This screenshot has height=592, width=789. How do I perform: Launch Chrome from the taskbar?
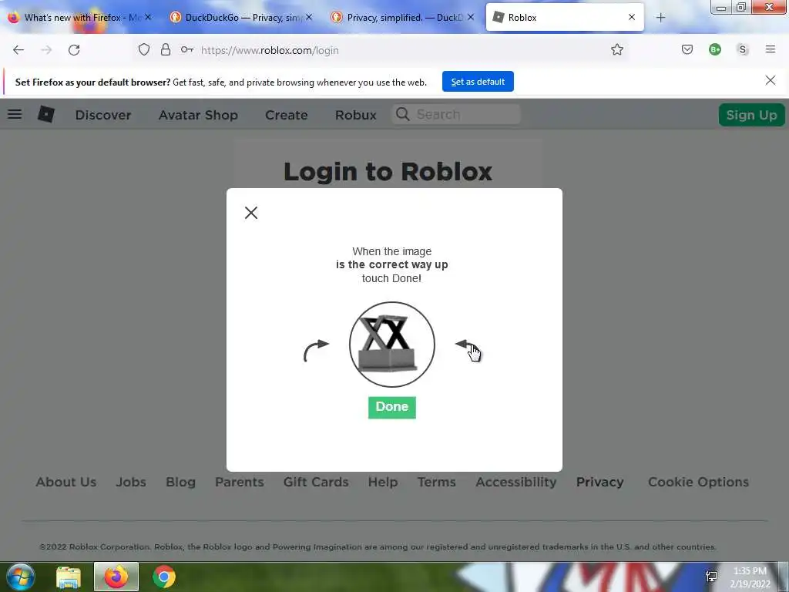164,577
